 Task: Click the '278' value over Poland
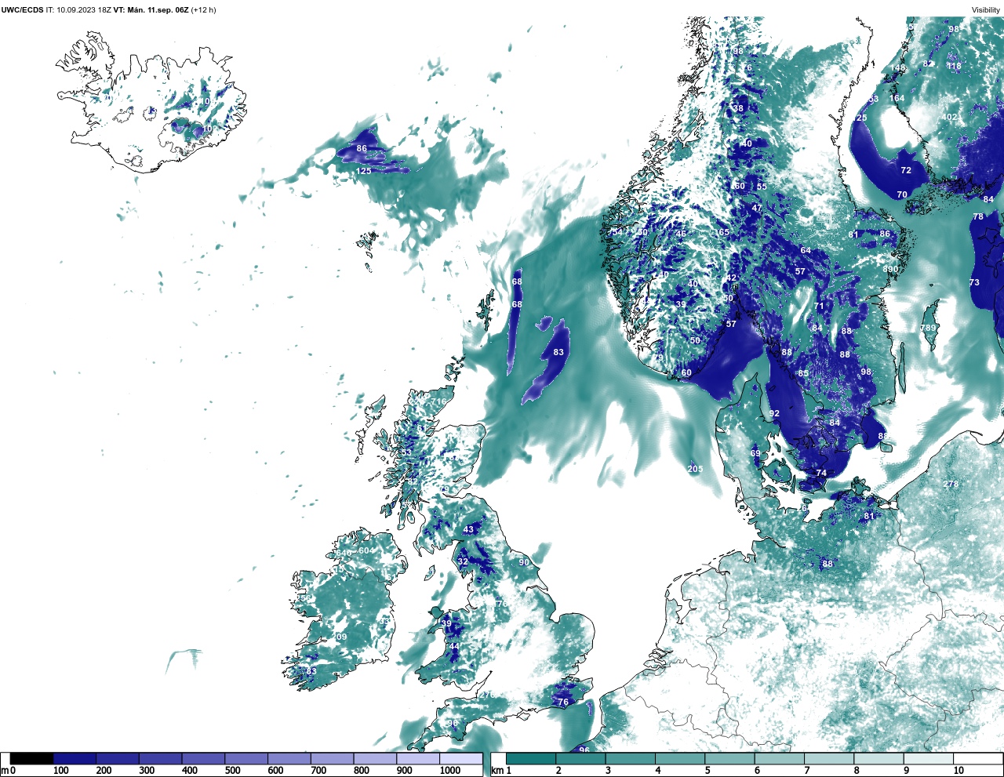pyautogui.click(x=951, y=485)
